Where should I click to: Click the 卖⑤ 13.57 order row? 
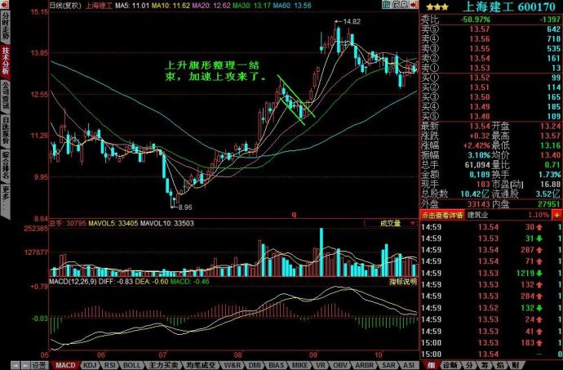(491, 29)
